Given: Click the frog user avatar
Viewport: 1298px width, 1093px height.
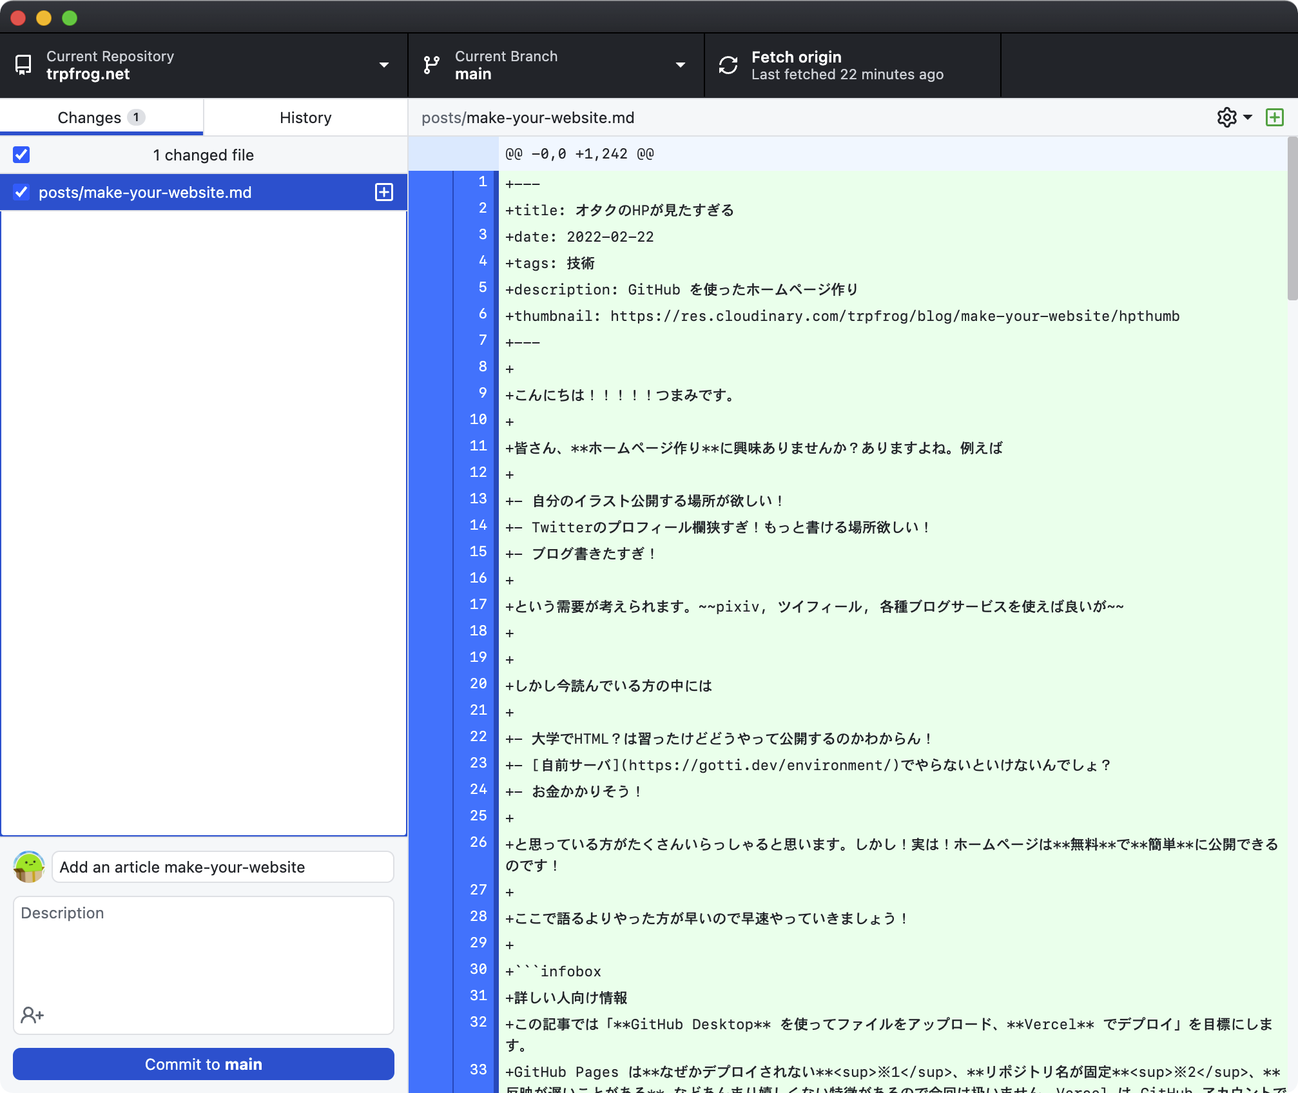Looking at the screenshot, I should coord(29,867).
